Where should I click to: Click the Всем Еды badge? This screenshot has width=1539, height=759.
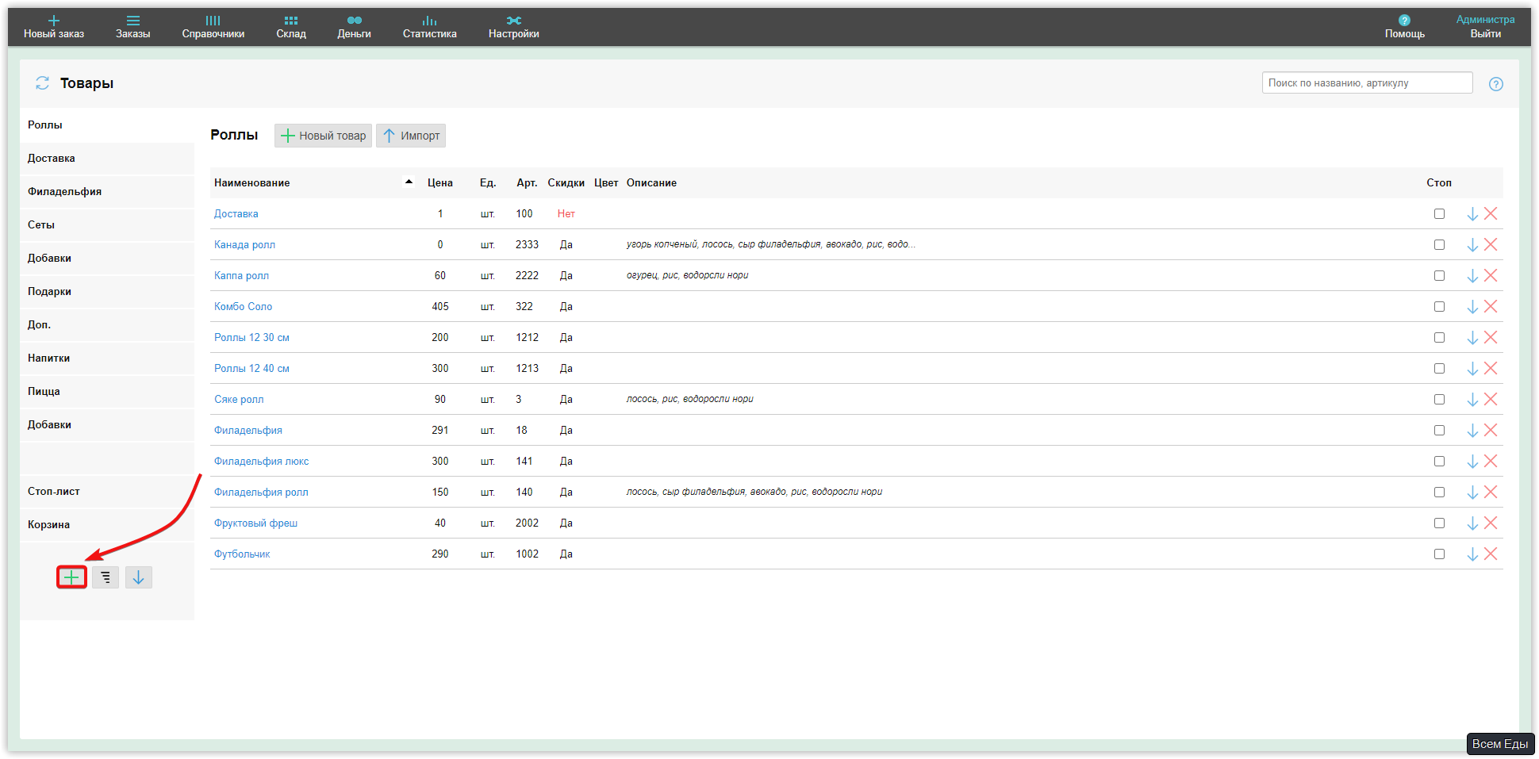coord(1500,744)
